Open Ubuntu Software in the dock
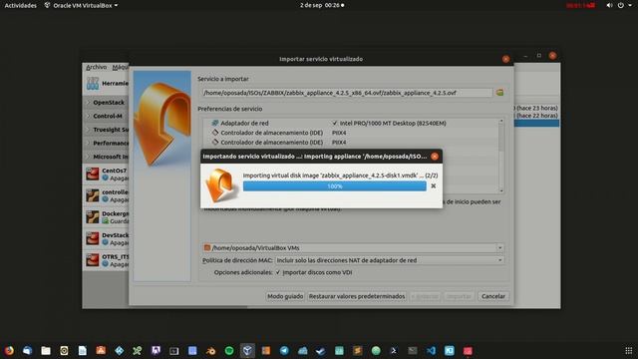The image size is (638, 359). click(101, 350)
